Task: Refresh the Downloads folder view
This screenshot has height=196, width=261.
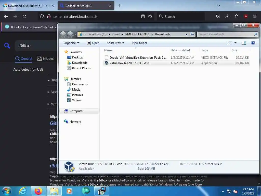Action: 192,34
